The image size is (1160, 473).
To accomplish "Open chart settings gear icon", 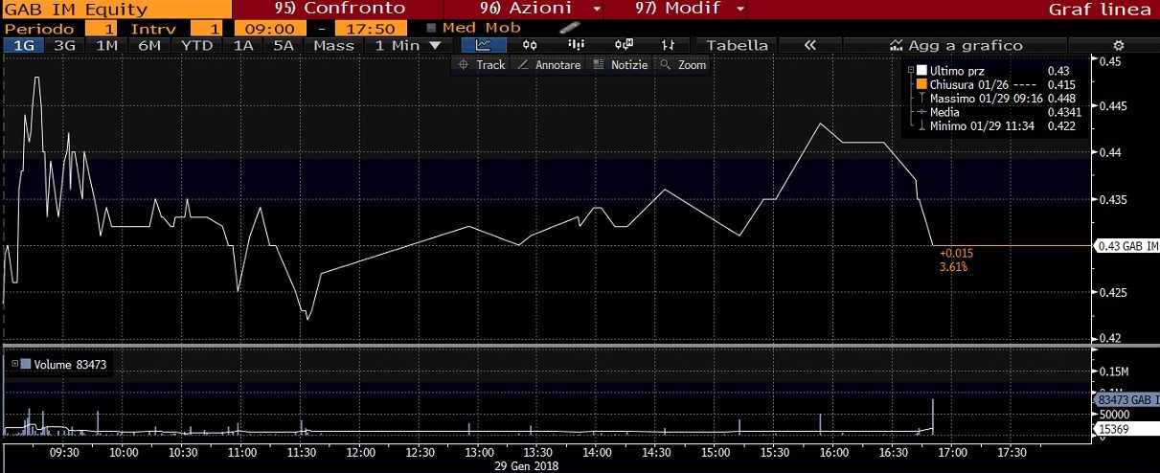I will pyautogui.click(x=1118, y=45).
